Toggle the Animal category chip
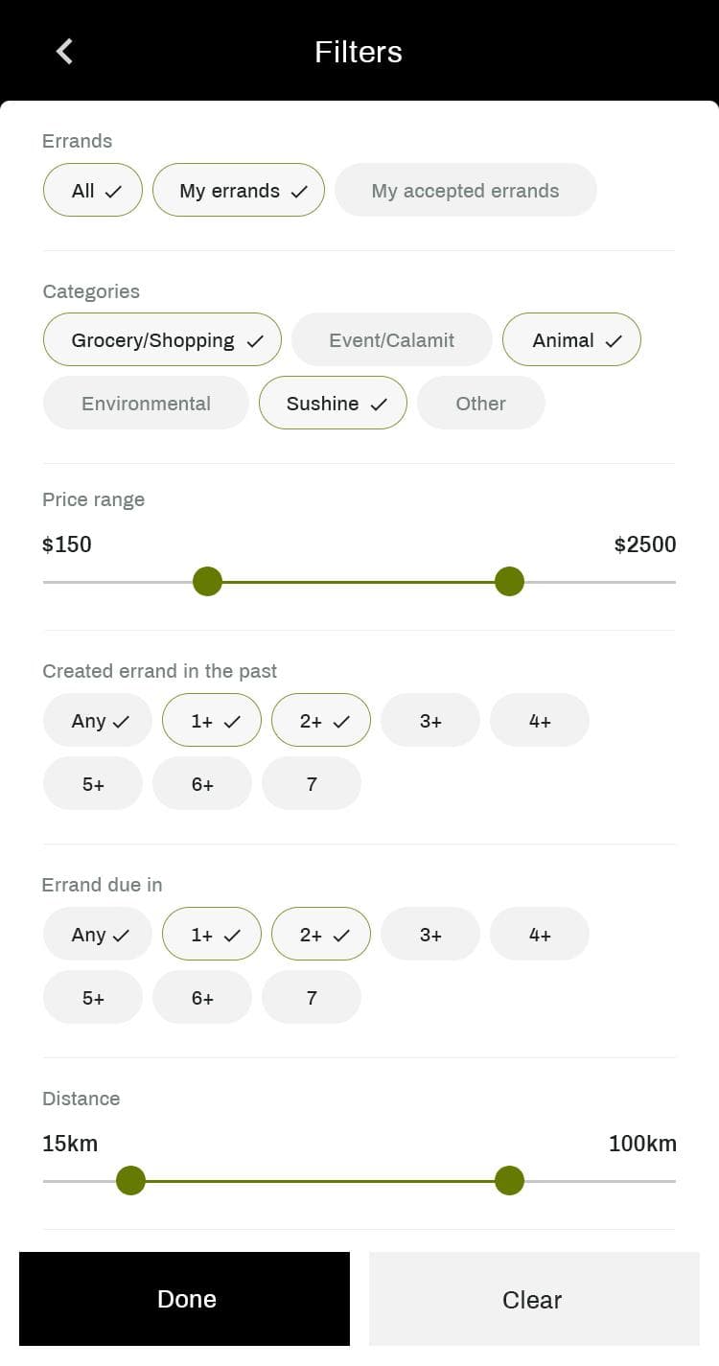Viewport: 719px width, 1366px height. [571, 340]
